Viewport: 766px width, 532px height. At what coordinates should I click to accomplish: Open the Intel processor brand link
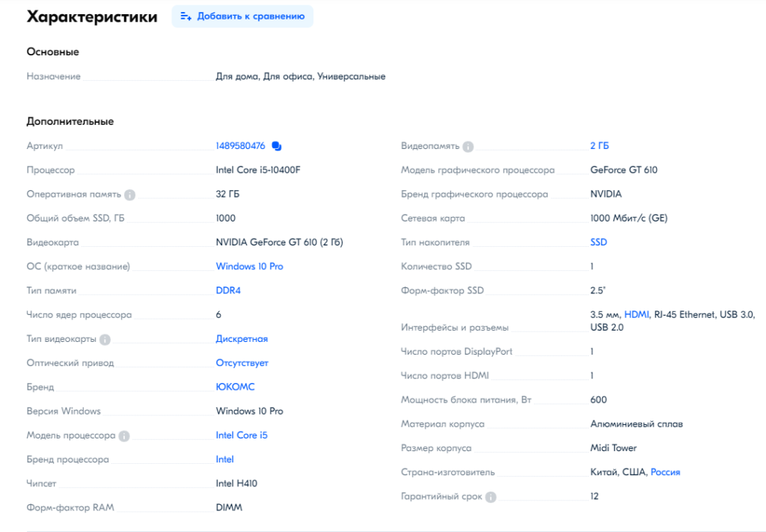[x=224, y=459]
